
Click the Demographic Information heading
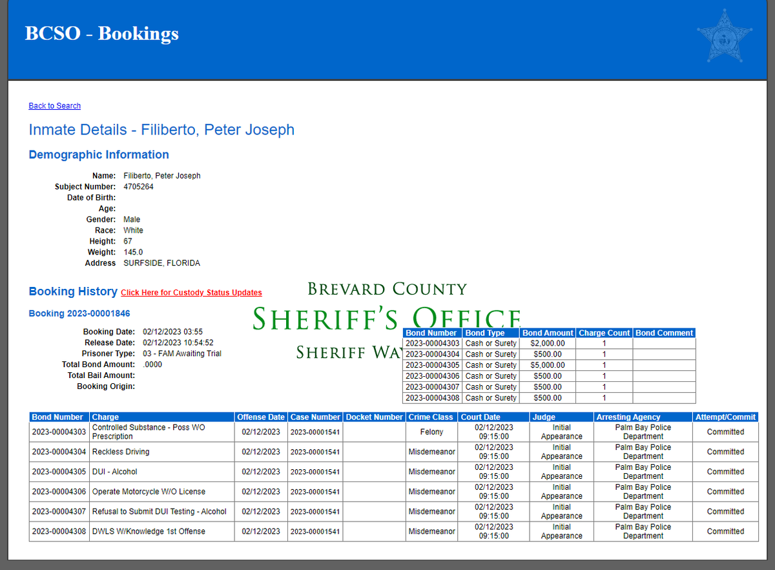pyautogui.click(x=99, y=154)
